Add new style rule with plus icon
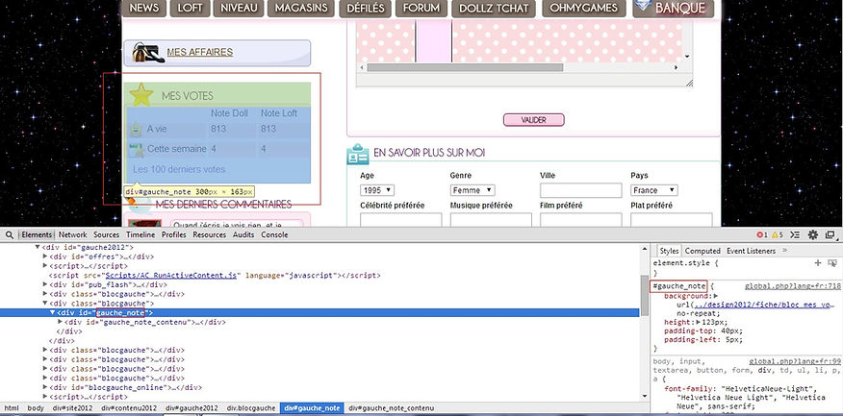 818,263
